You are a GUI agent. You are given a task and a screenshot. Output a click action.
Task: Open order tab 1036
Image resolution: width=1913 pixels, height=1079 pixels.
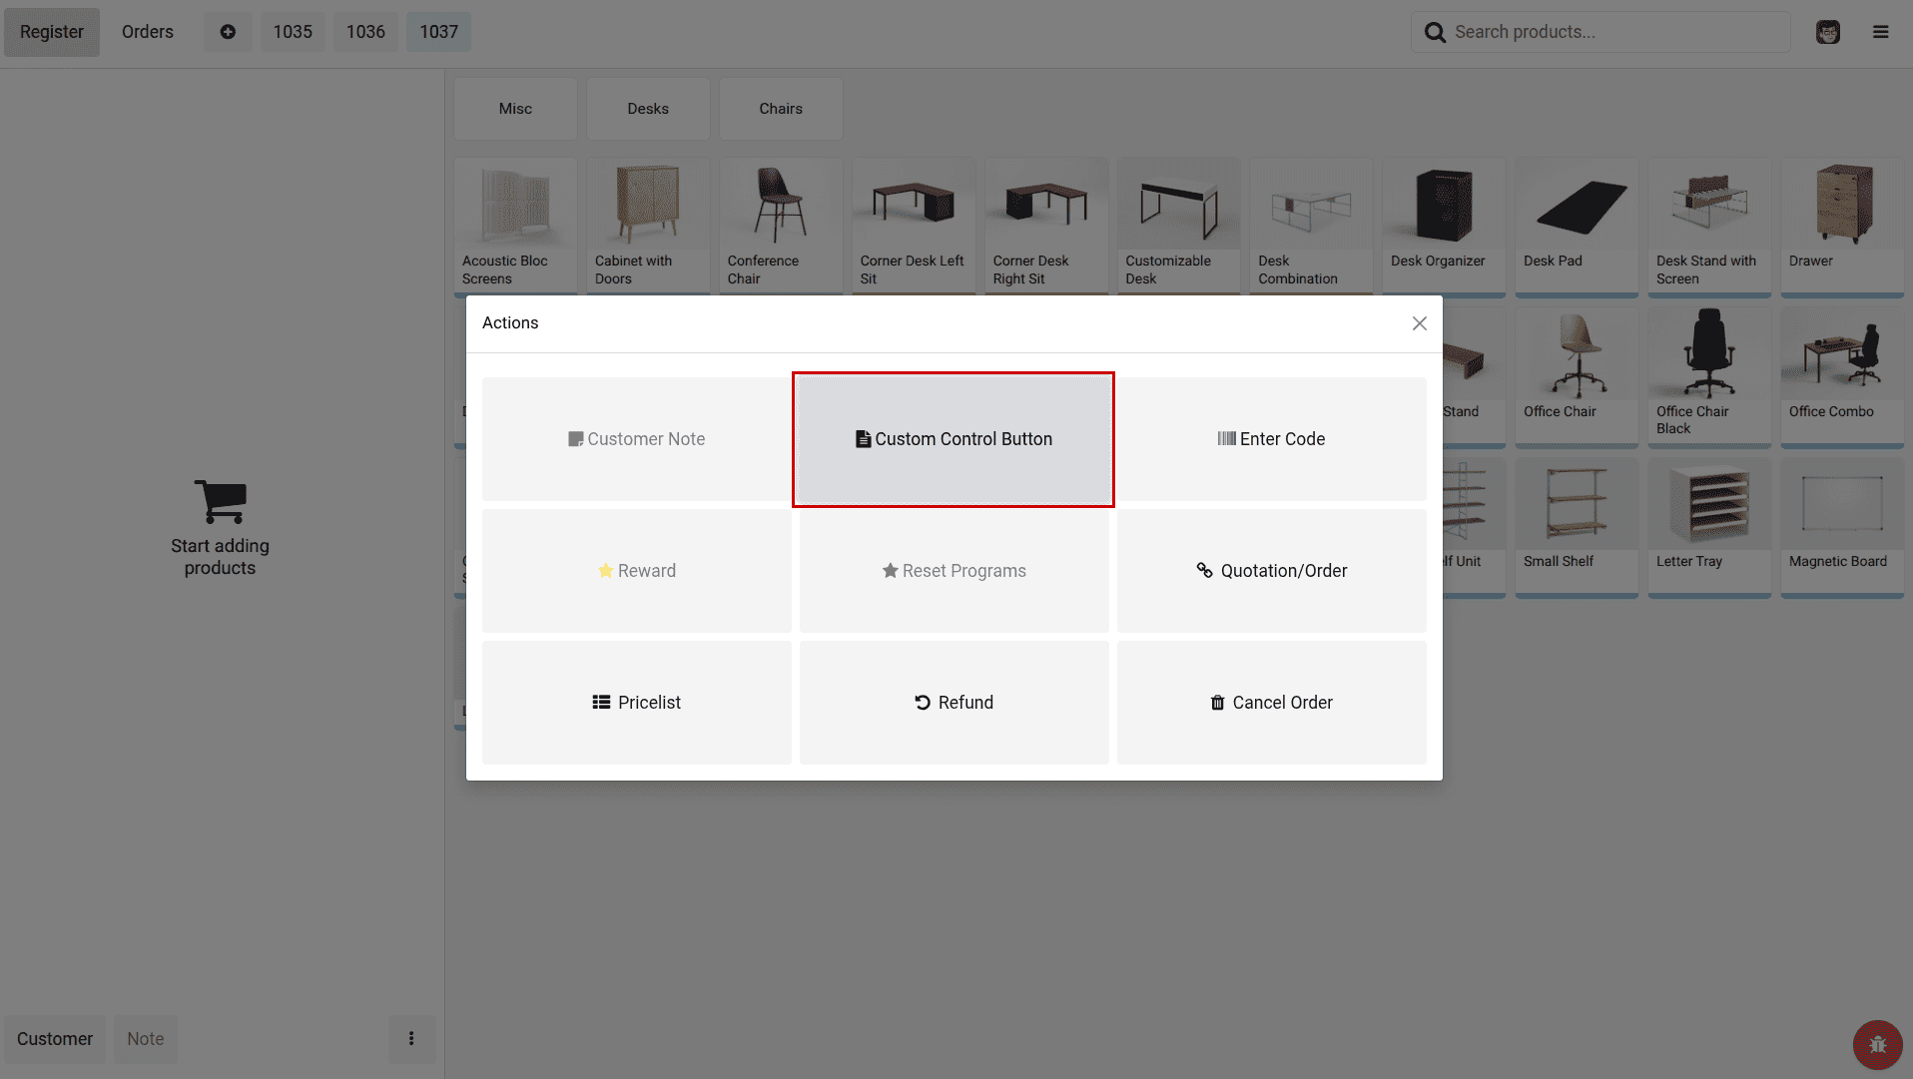365,31
